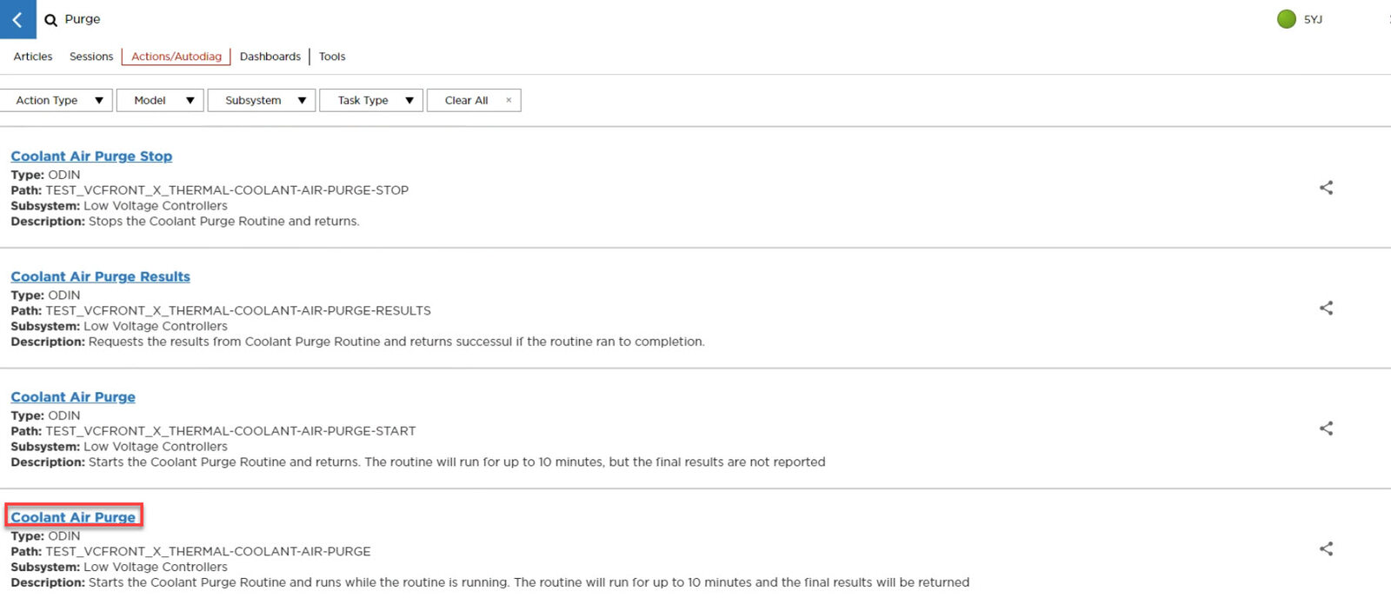Open the red-outlined Coolant Air Purge link

[x=73, y=517]
